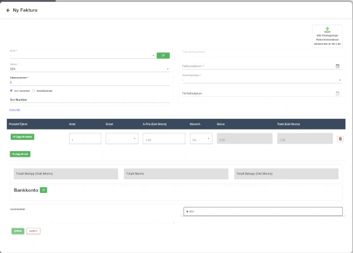Click the Lägg till artikel button

click(22, 137)
